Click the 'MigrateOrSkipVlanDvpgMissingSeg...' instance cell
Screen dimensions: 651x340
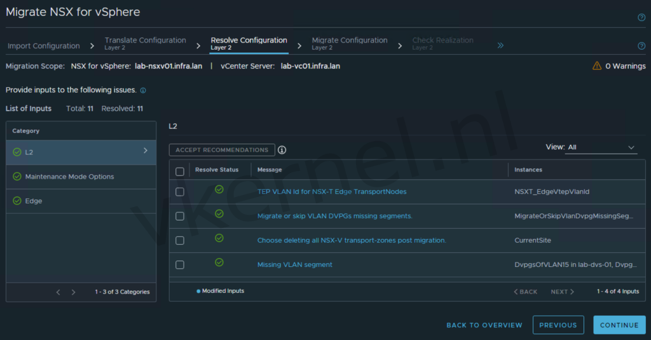tap(574, 216)
